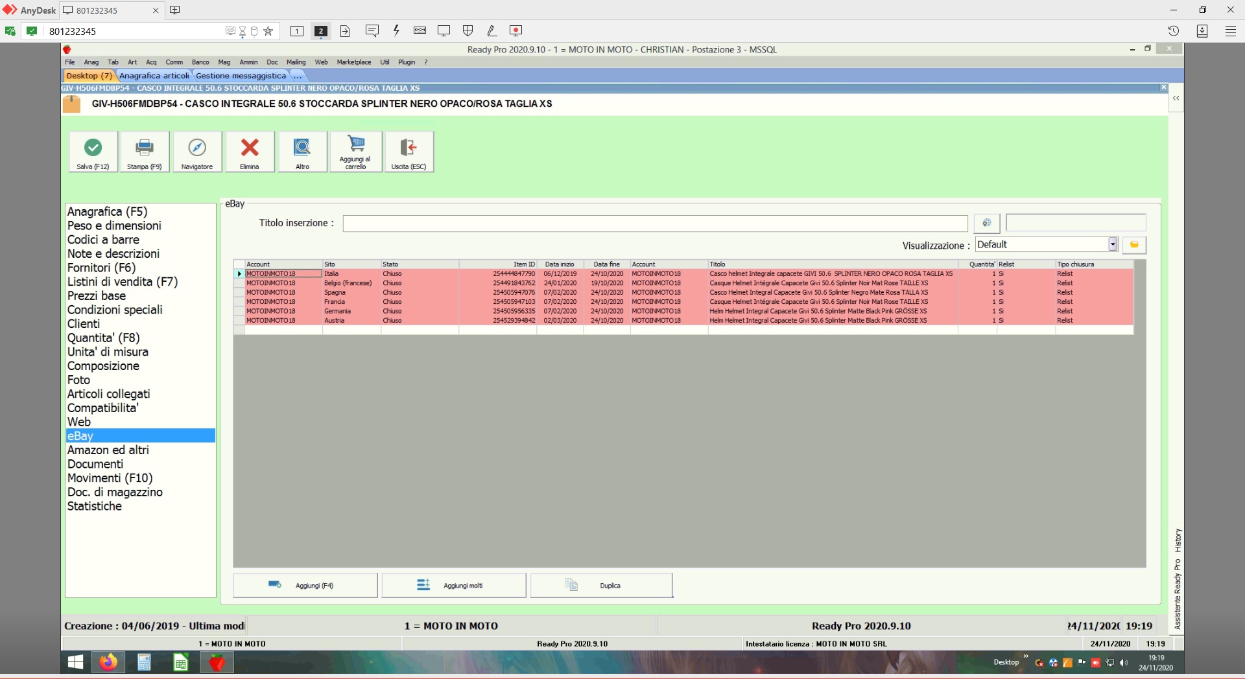Switch to the Desktop (7) tab
Viewport: 1245px width, 679px height.
click(89, 76)
